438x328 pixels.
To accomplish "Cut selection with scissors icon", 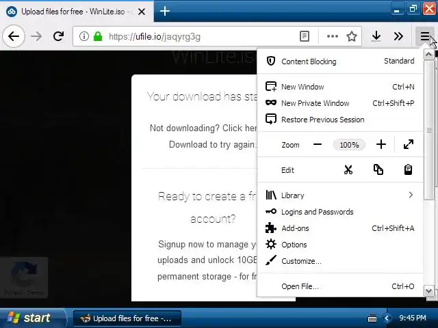I will 348,169.
